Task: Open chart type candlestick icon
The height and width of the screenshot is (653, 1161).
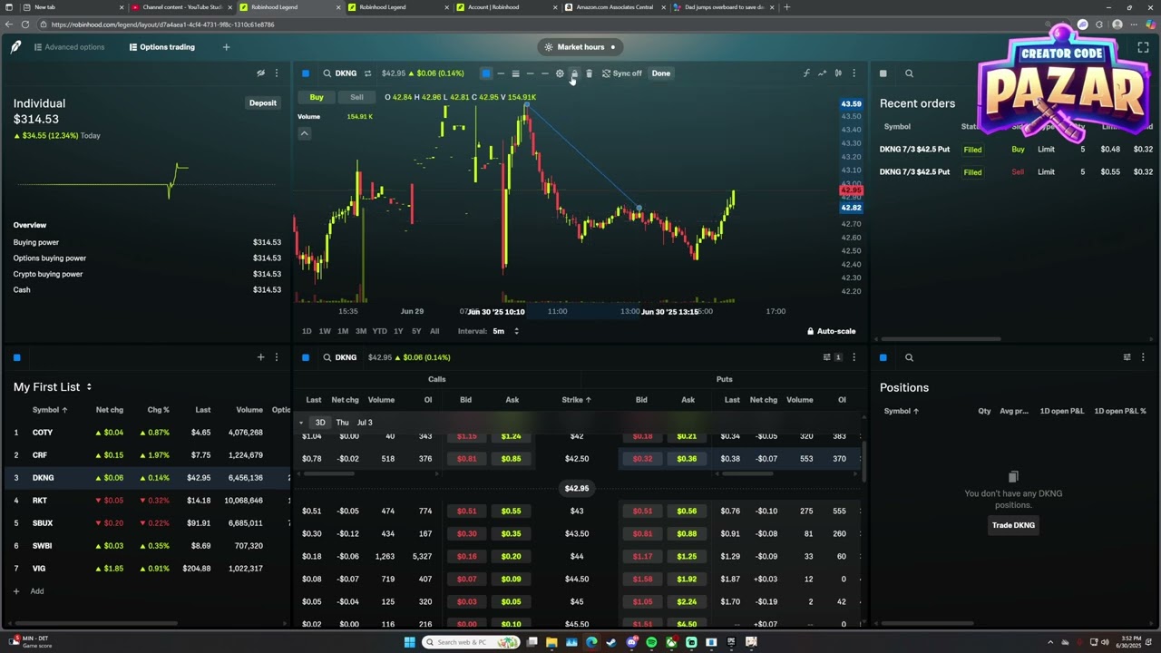Action: 838,73
